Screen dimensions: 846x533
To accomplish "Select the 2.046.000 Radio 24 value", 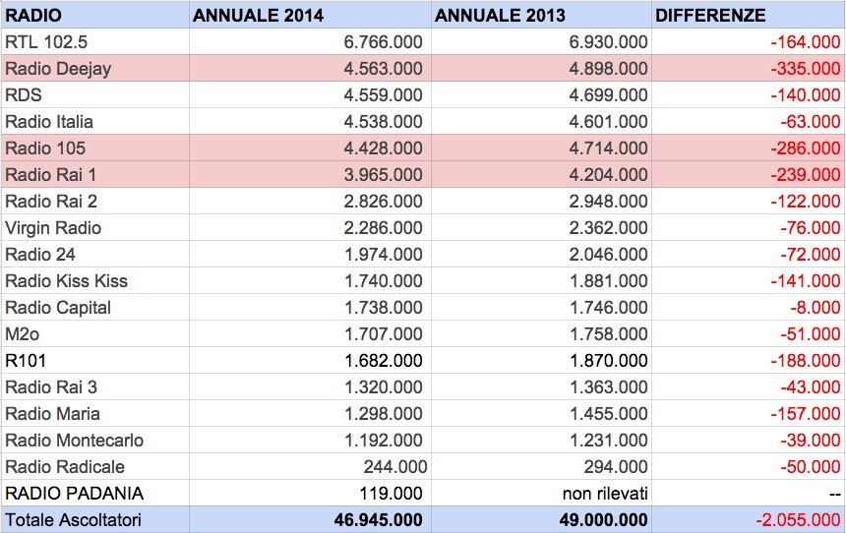I will 608,254.
